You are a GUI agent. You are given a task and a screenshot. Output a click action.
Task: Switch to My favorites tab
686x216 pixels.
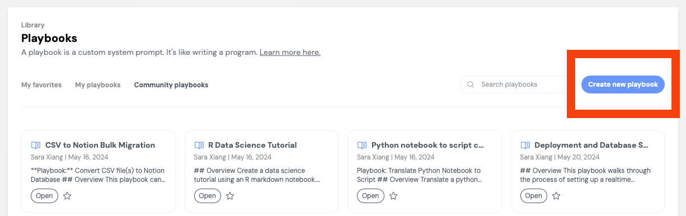point(41,85)
